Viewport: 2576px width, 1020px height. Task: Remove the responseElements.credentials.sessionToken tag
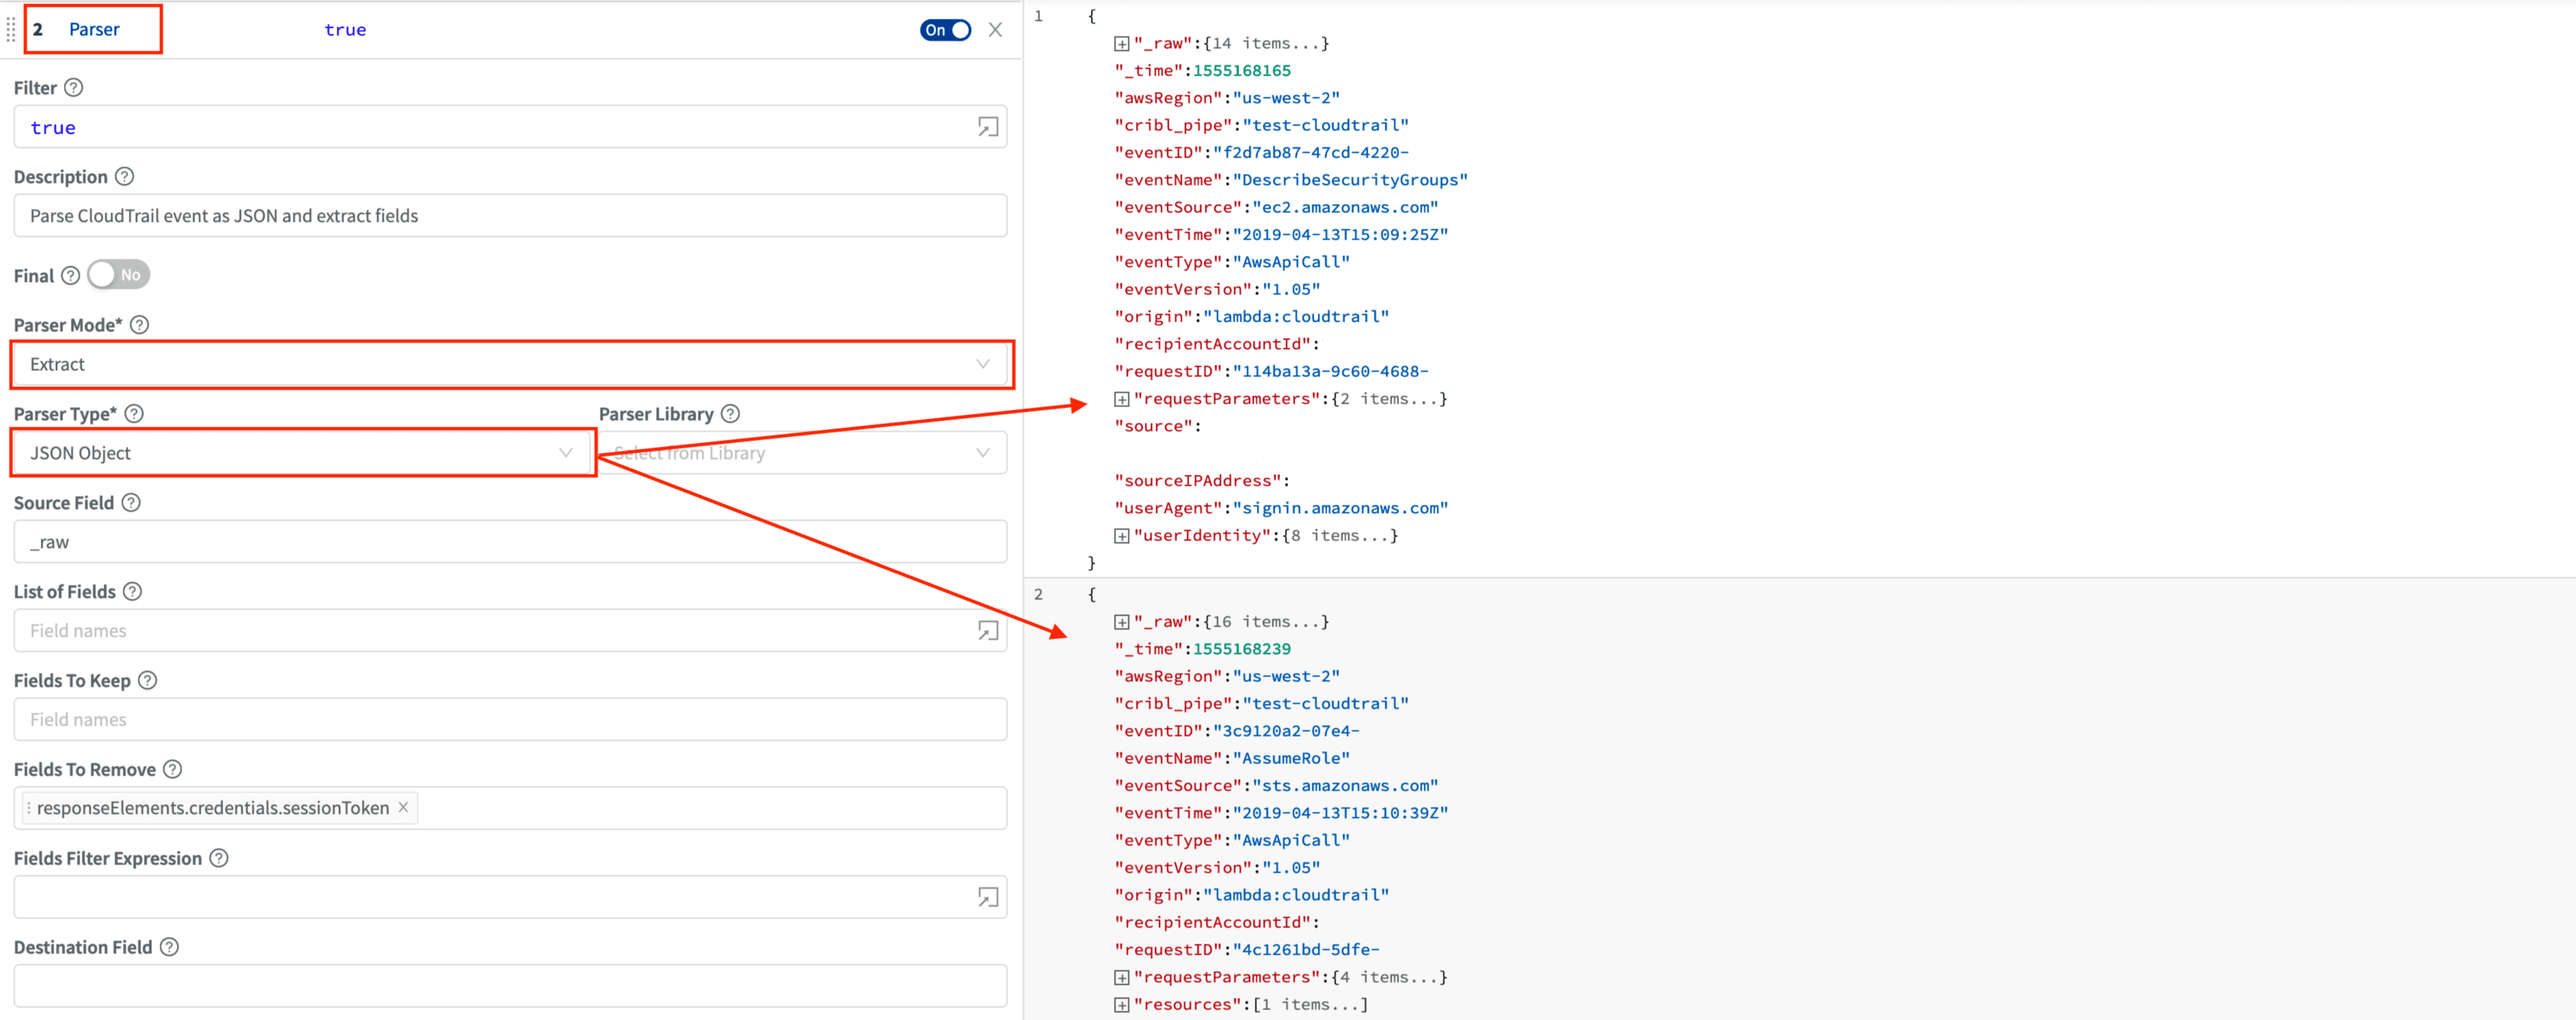403,808
